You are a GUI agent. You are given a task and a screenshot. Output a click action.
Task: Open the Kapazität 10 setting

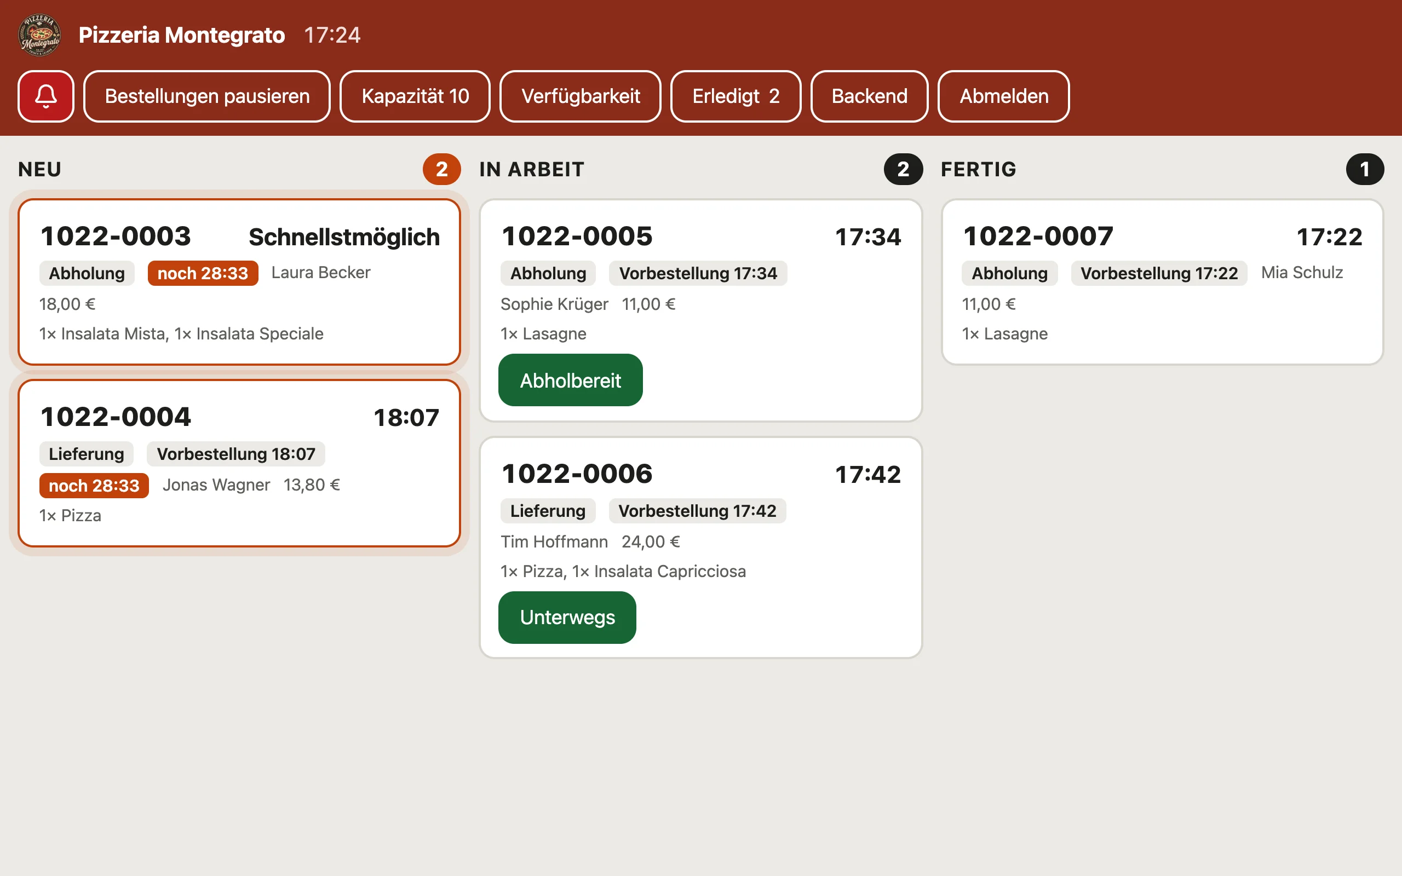[415, 96]
